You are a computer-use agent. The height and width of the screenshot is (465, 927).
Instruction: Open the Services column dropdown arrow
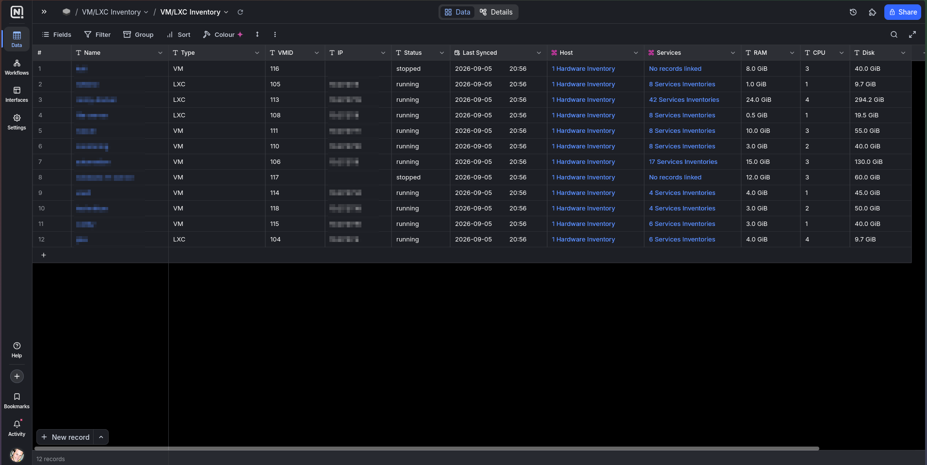tap(733, 53)
